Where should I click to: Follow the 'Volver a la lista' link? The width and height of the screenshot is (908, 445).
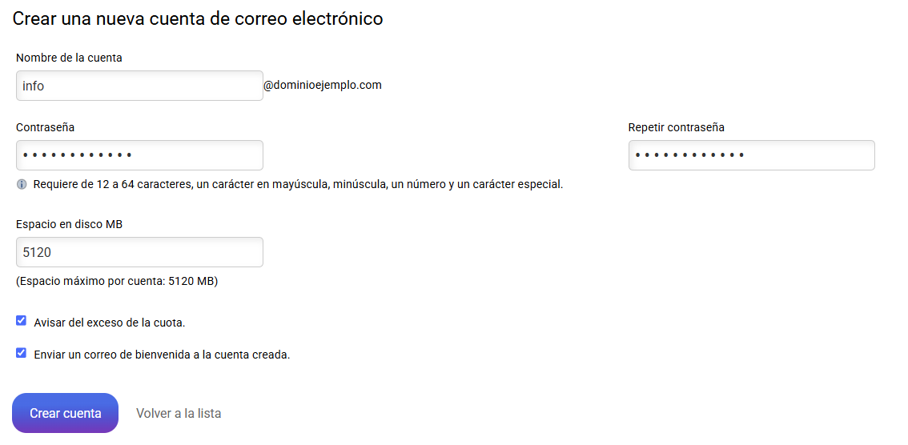179,414
